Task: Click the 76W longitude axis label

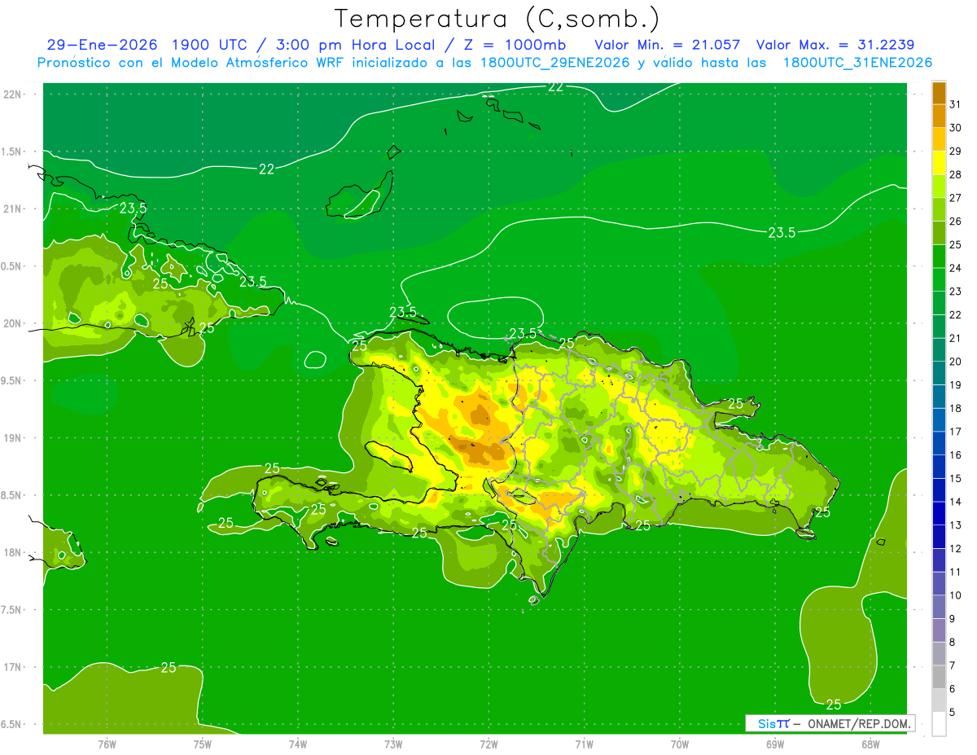Action: 107,744
